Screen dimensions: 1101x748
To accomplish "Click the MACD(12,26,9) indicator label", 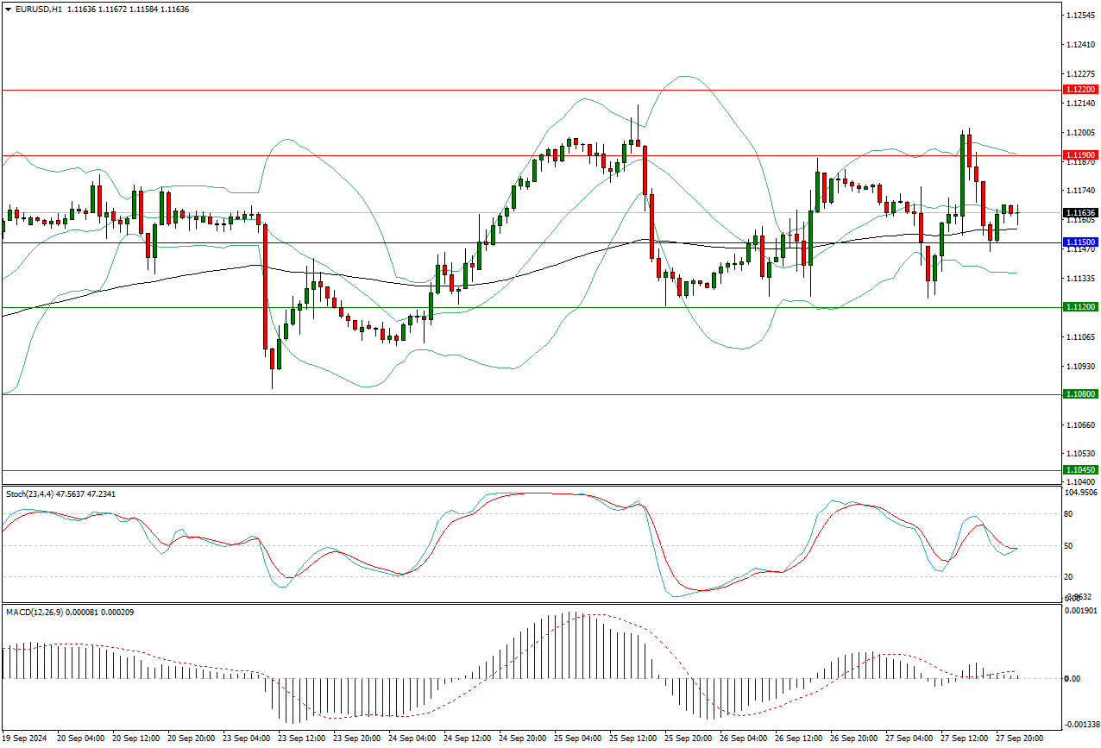I will 33,612.
